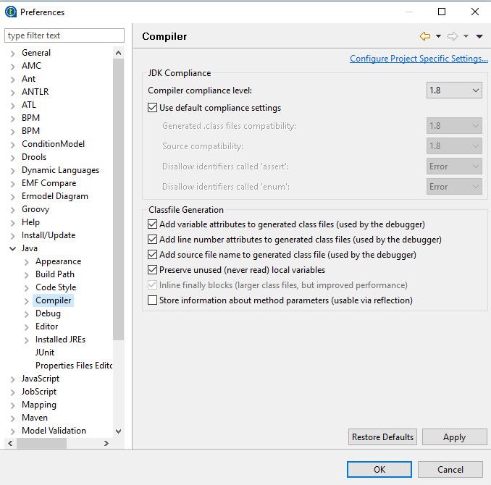Close the Preferences window
This screenshot has height=485, width=491.
tap(475, 12)
